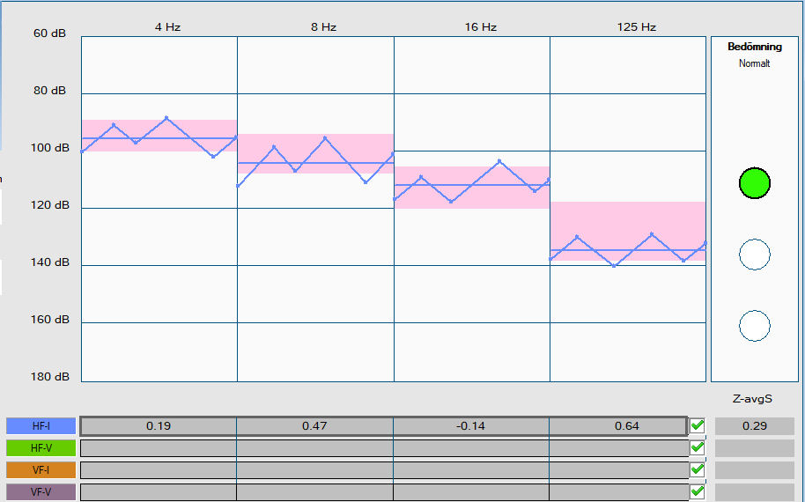Screen dimensions: 805x502
Task: Select the bottom white indicator circle
Action: 754,326
